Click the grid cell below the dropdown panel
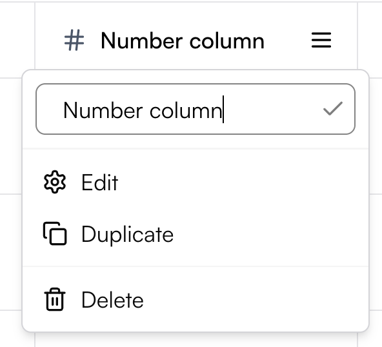The width and height of the screenshot is (382, 347). [196, 340]
